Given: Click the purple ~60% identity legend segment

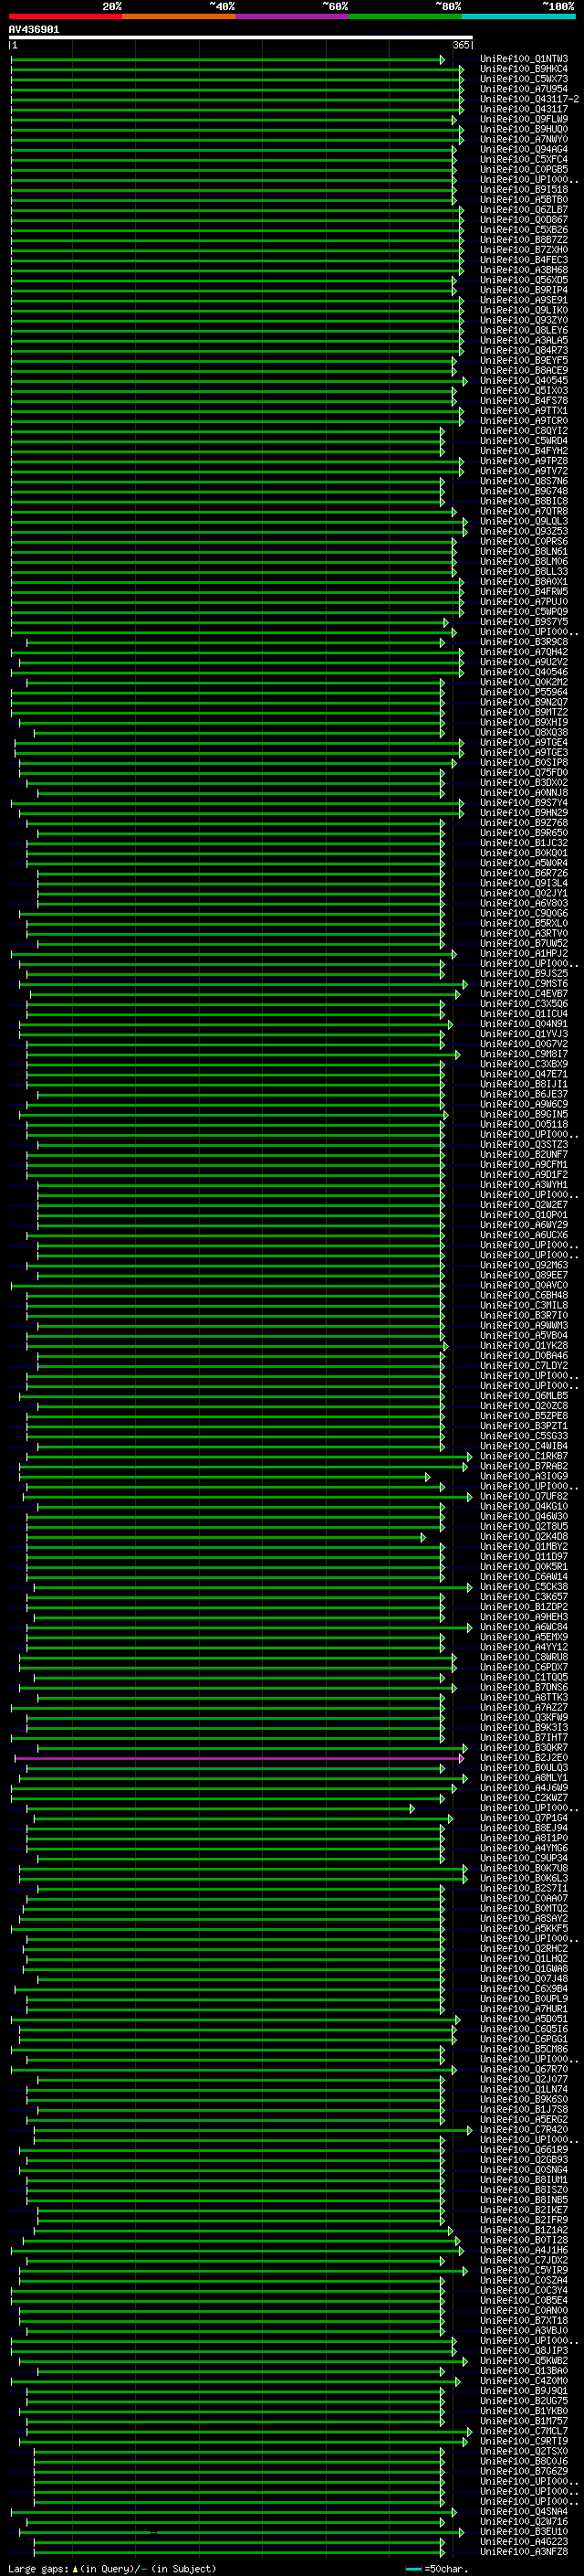Looking at the screenshot, I should pos(291,16).
